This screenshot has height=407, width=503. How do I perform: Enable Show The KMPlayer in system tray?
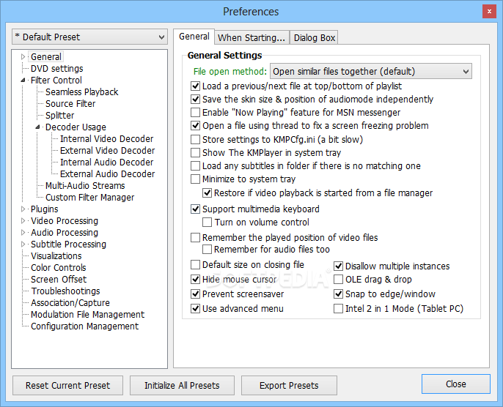point(195,153)
